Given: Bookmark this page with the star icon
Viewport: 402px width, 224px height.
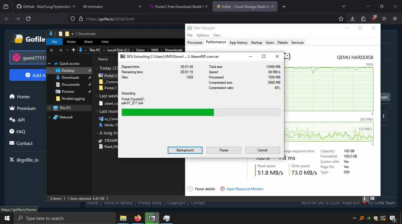Looking at the screenshot, I should 341,19.
